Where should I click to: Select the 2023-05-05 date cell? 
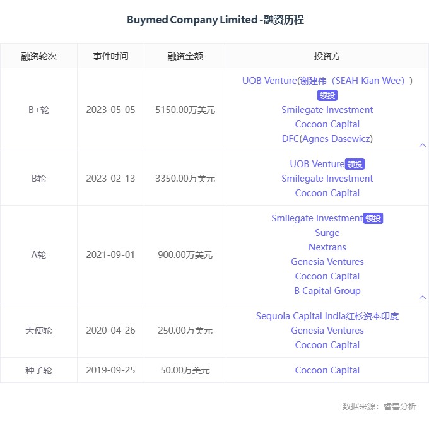point(110,110)
